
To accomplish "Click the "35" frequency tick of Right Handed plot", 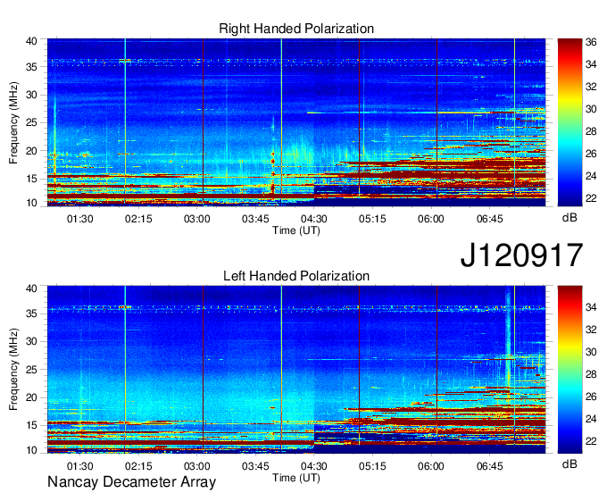I will (x=31, y=67).
